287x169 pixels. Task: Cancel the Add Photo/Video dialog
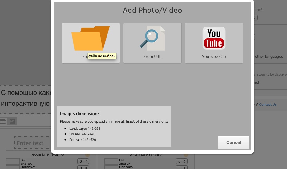[x=233, y=142]
